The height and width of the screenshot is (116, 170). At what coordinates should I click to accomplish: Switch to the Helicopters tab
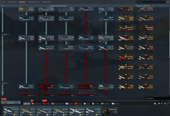12,2
